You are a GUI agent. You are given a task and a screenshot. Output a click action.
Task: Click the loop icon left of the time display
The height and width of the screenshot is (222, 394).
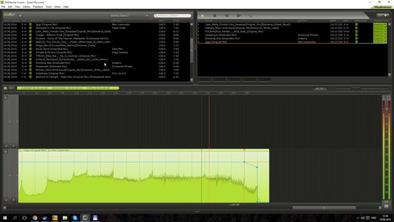tap(6, 88)
